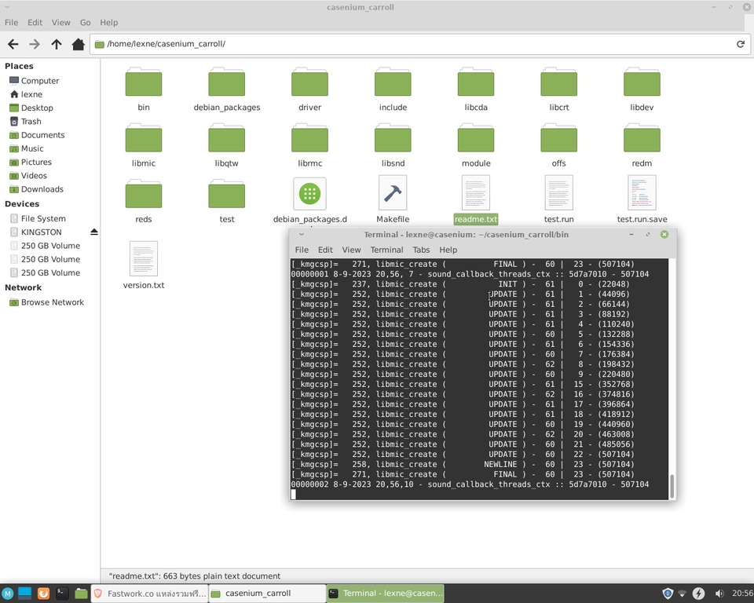
Task: Open the Terminal window's Edit menu
Action: click(x=325, y=250)
